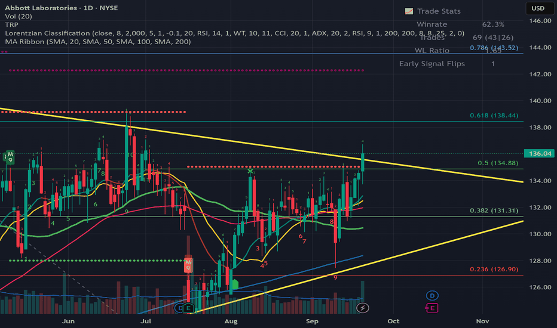This screenshot has width=557, height=328.
Task: Click the lightning bolt latest-news icon
Action: click(x=362, y=308)
